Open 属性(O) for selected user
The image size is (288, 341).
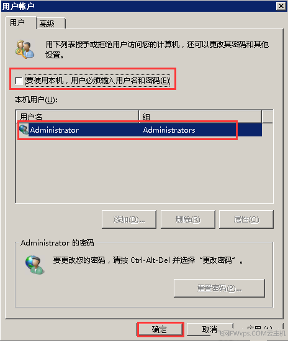[x=246, y=219]
